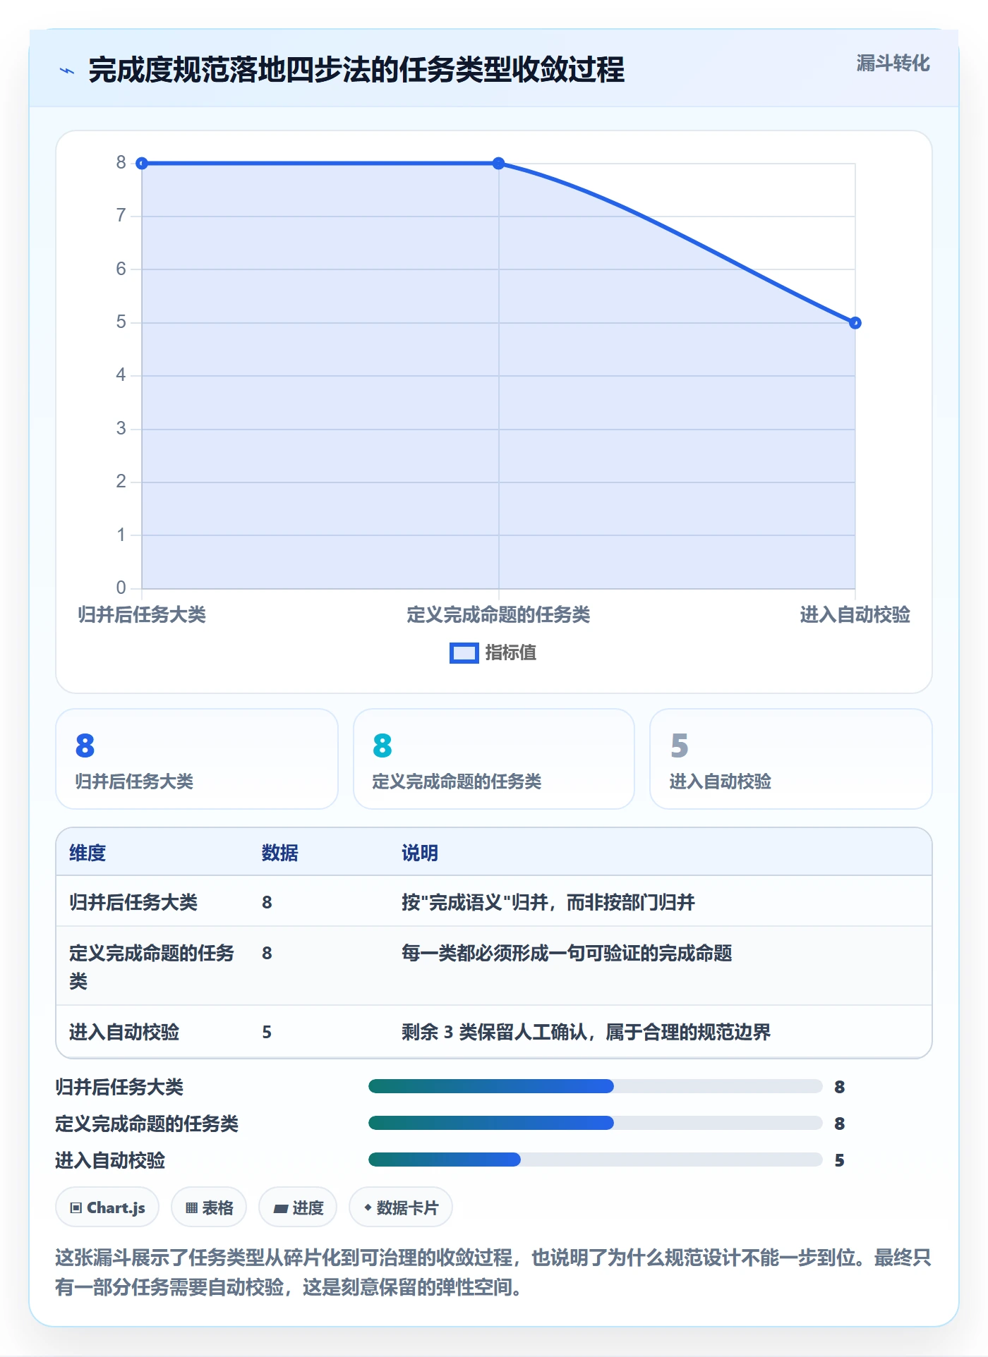Select the table row cell 归并后任务大类
The width and height of the screenshot is (988, 1357).
tap(133, 902)
